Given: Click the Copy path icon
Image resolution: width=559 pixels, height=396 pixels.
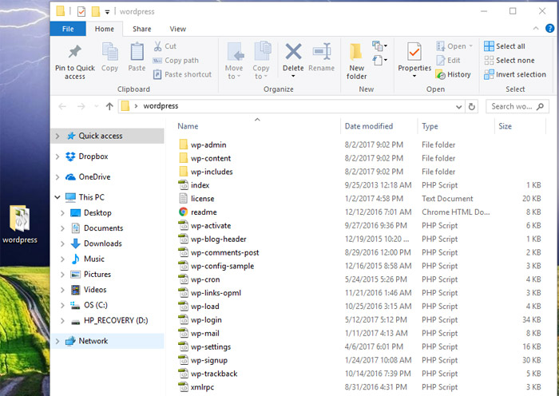Looking at the screenshot, I should (x=157, y=61).
